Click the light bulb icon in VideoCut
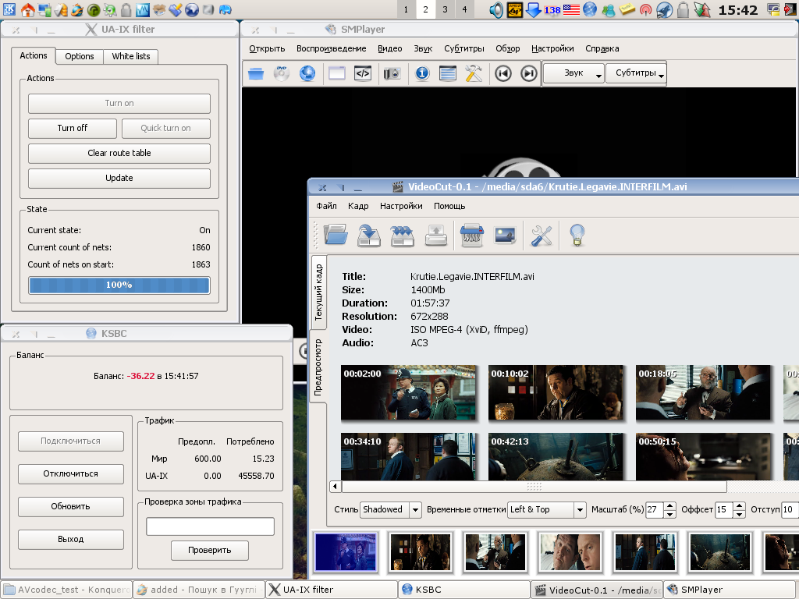 (577, 235)
